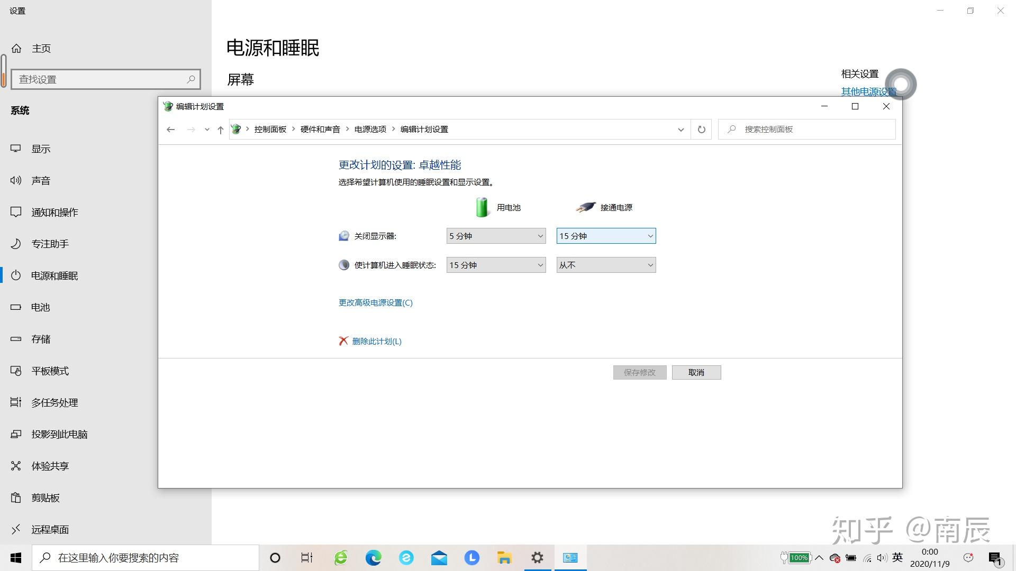Screen dimensions: 1016x571
Task: Click the back arrow in control panel window
Action: coord(170,130)
